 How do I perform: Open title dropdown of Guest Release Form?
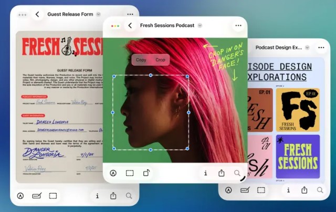click(x=98, y=14)
